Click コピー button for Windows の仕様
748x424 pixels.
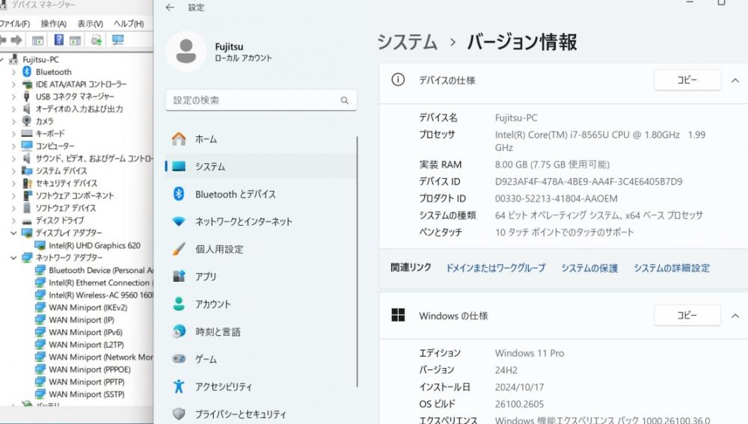coord(687,315)
